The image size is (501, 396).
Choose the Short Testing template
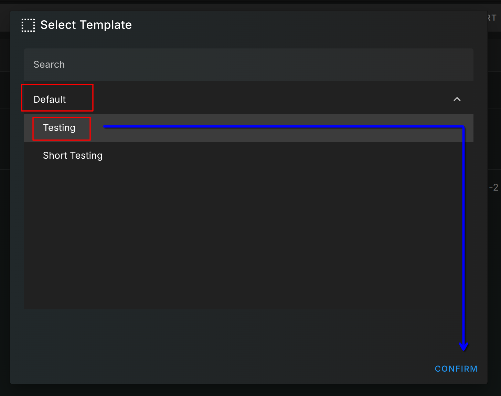73,156
